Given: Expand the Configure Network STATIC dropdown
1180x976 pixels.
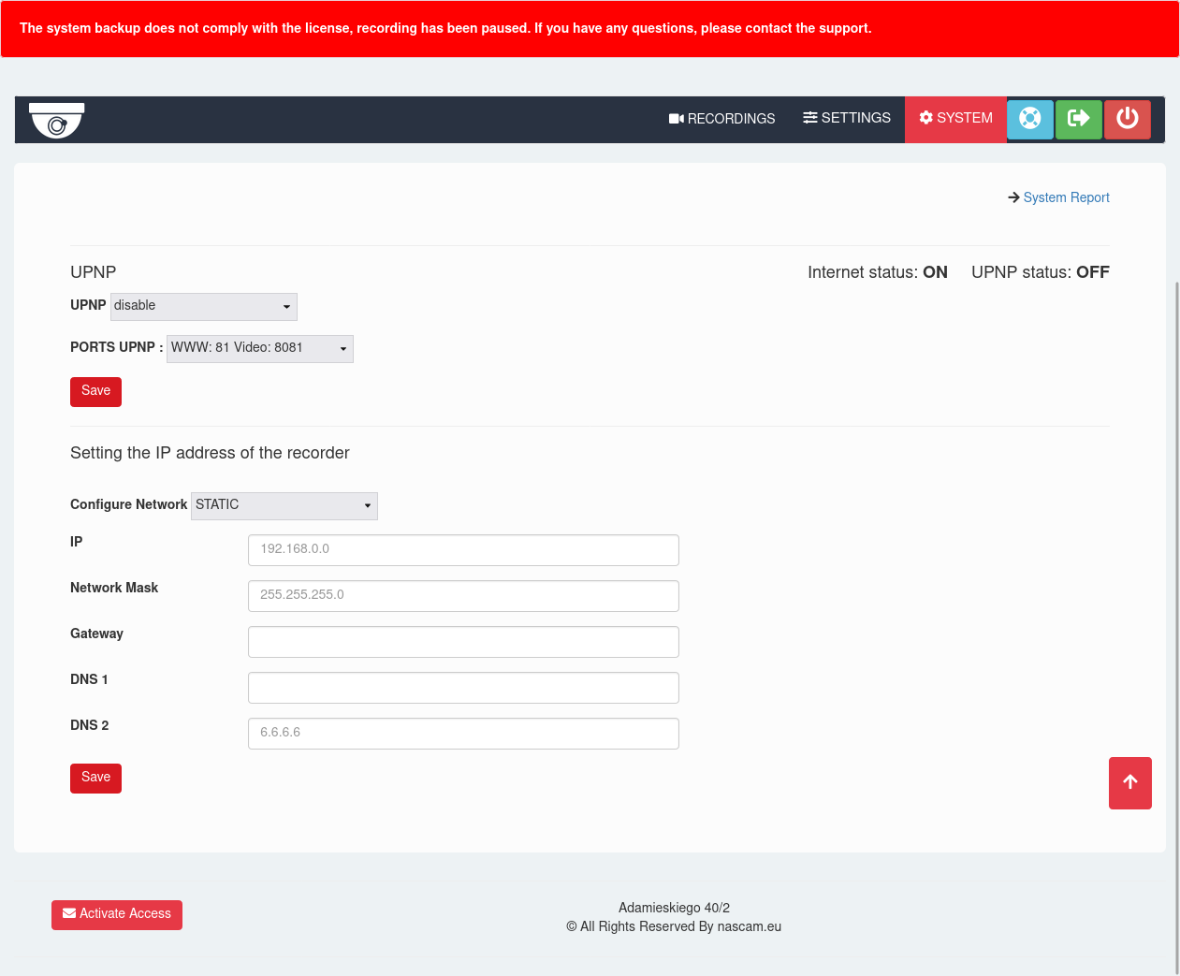Looking at the screenshot, I should click(x=284, y=505).
